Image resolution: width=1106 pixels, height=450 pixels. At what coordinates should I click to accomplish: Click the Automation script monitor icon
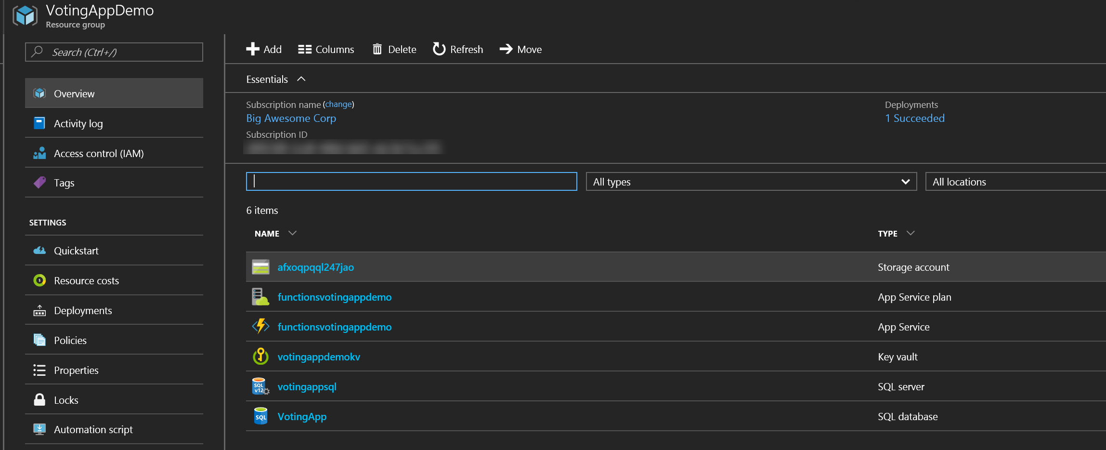[39, 429]
